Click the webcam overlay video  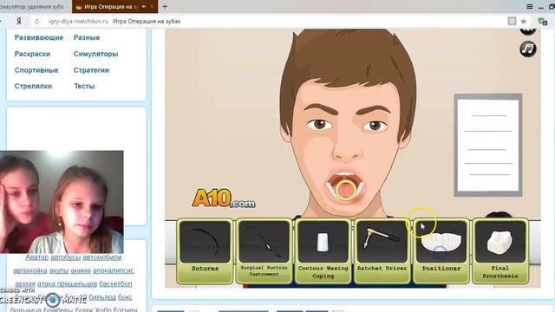62,202
